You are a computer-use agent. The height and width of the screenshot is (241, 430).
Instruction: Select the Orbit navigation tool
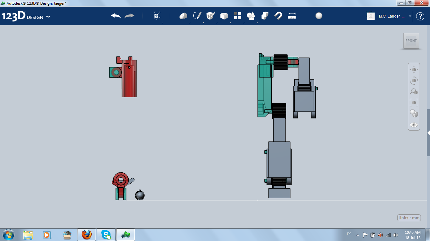pyautogui.click(x=414, y=81)
